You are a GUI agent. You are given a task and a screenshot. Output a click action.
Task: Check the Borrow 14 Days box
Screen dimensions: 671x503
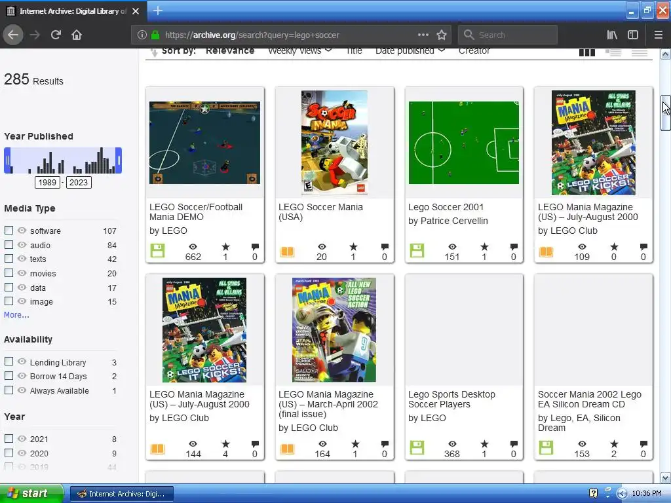tap(9, 375)
